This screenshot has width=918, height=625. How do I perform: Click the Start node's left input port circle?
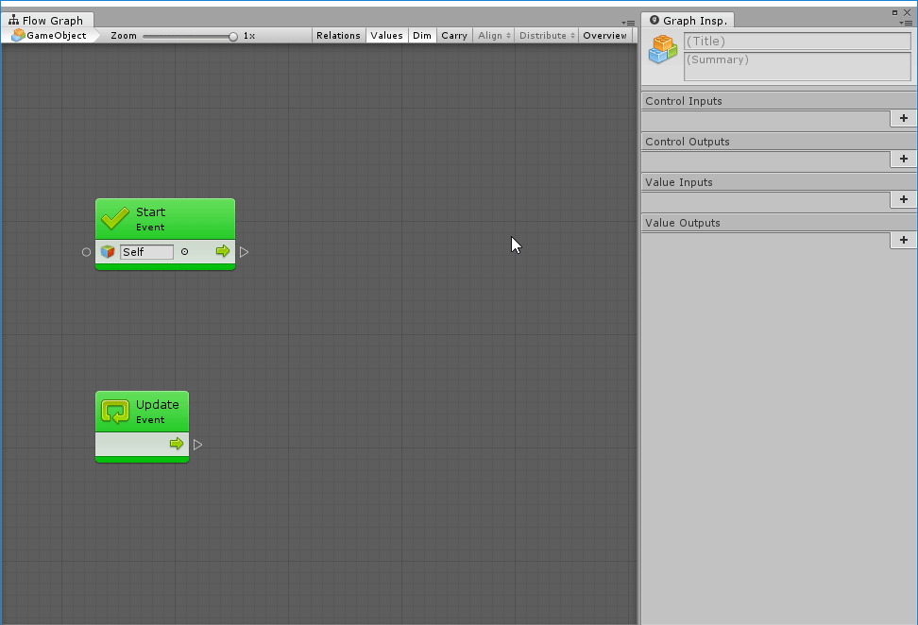tap(87, 252)
